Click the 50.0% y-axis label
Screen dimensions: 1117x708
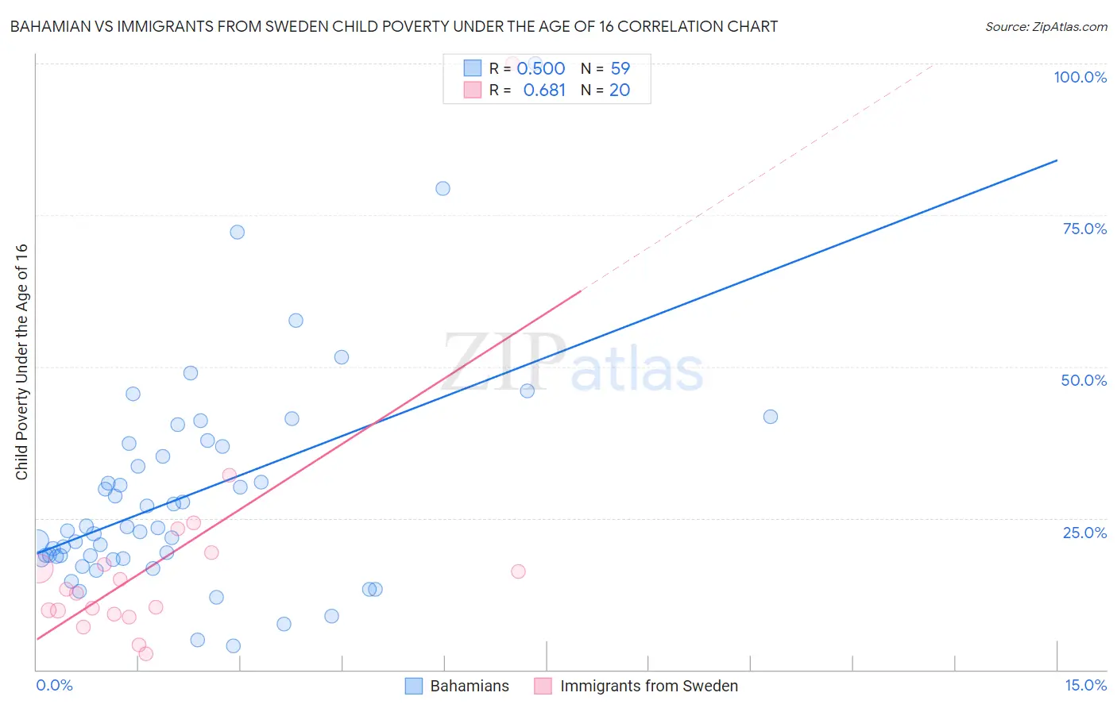point(1084,380)
